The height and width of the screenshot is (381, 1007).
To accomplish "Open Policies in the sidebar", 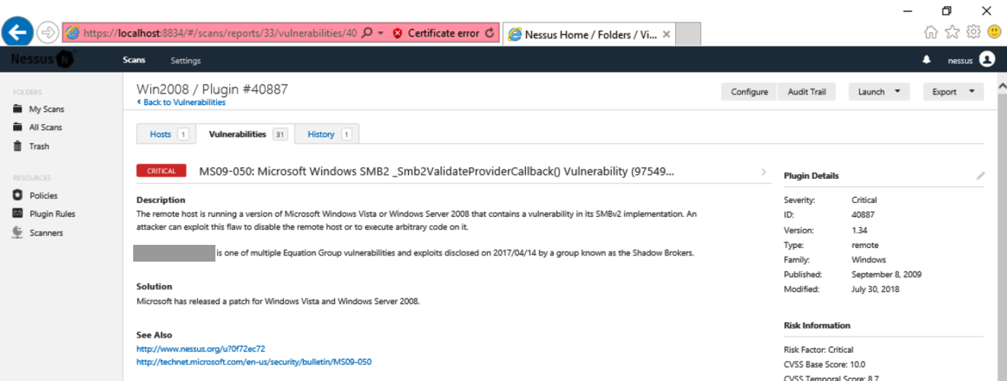I will click(35, 195).
